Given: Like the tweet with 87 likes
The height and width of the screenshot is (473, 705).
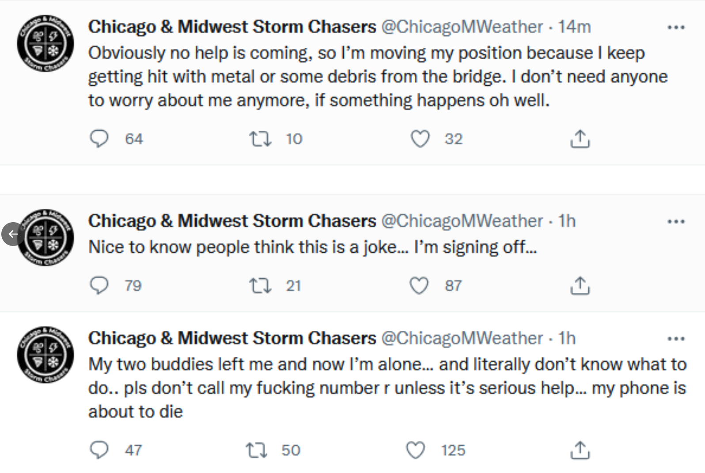Looking at the screenshot, I should (x=419, y=285).
